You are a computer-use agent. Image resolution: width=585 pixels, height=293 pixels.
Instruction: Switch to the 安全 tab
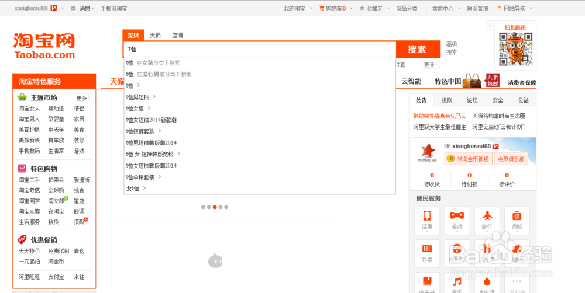pos(498,100)
